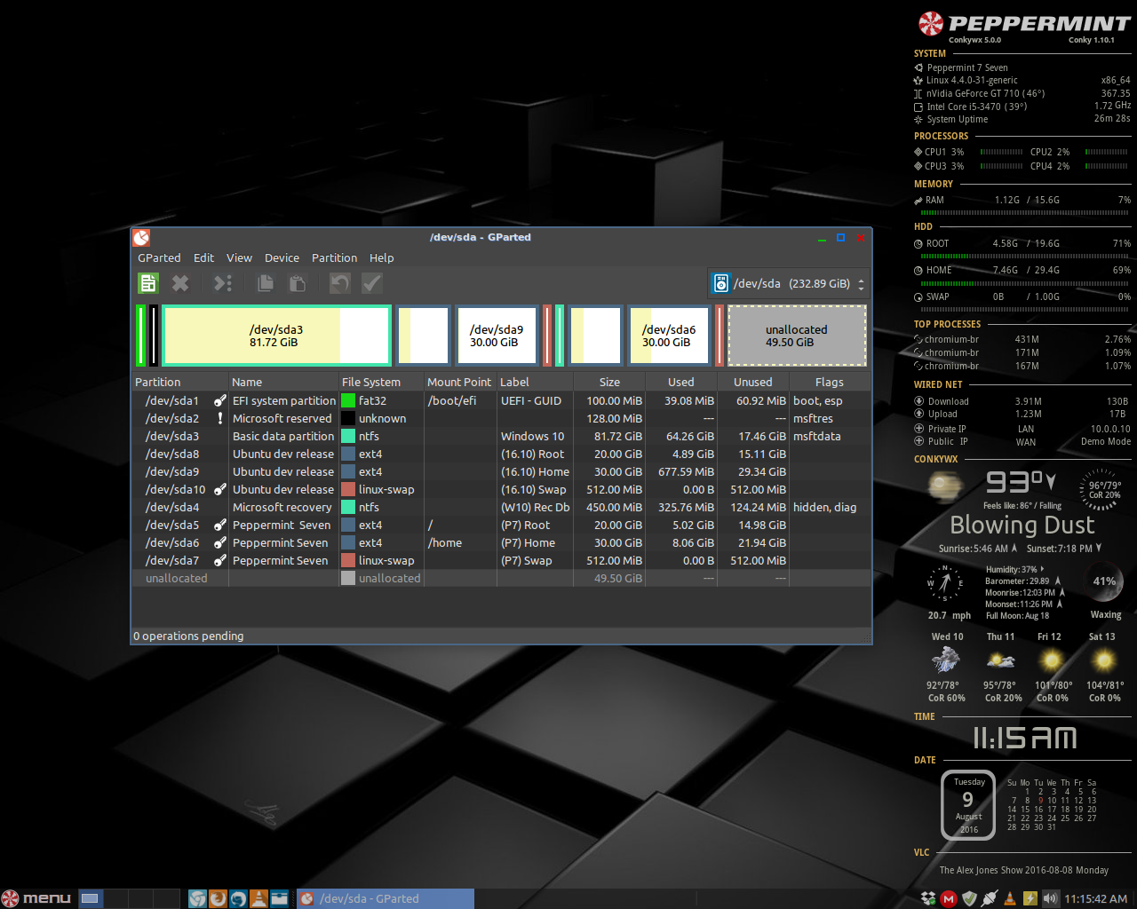Click the key icon beside /dev/sda1
The width and height of the screenshot is (1137, 909).
[x=219, y=400]
